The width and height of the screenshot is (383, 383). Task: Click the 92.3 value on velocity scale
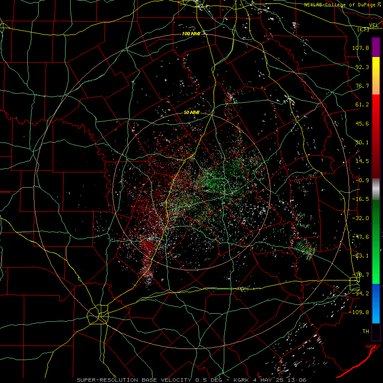[x=362, y=67]
